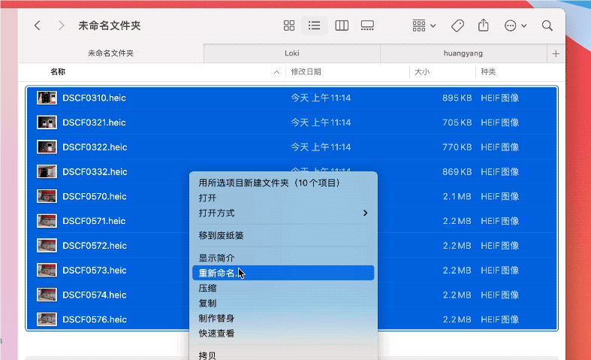Screen dimensions: 591x360
Task: Sort by 修改日期 column header
Action: pyautogui.click(x=306, y=71)
